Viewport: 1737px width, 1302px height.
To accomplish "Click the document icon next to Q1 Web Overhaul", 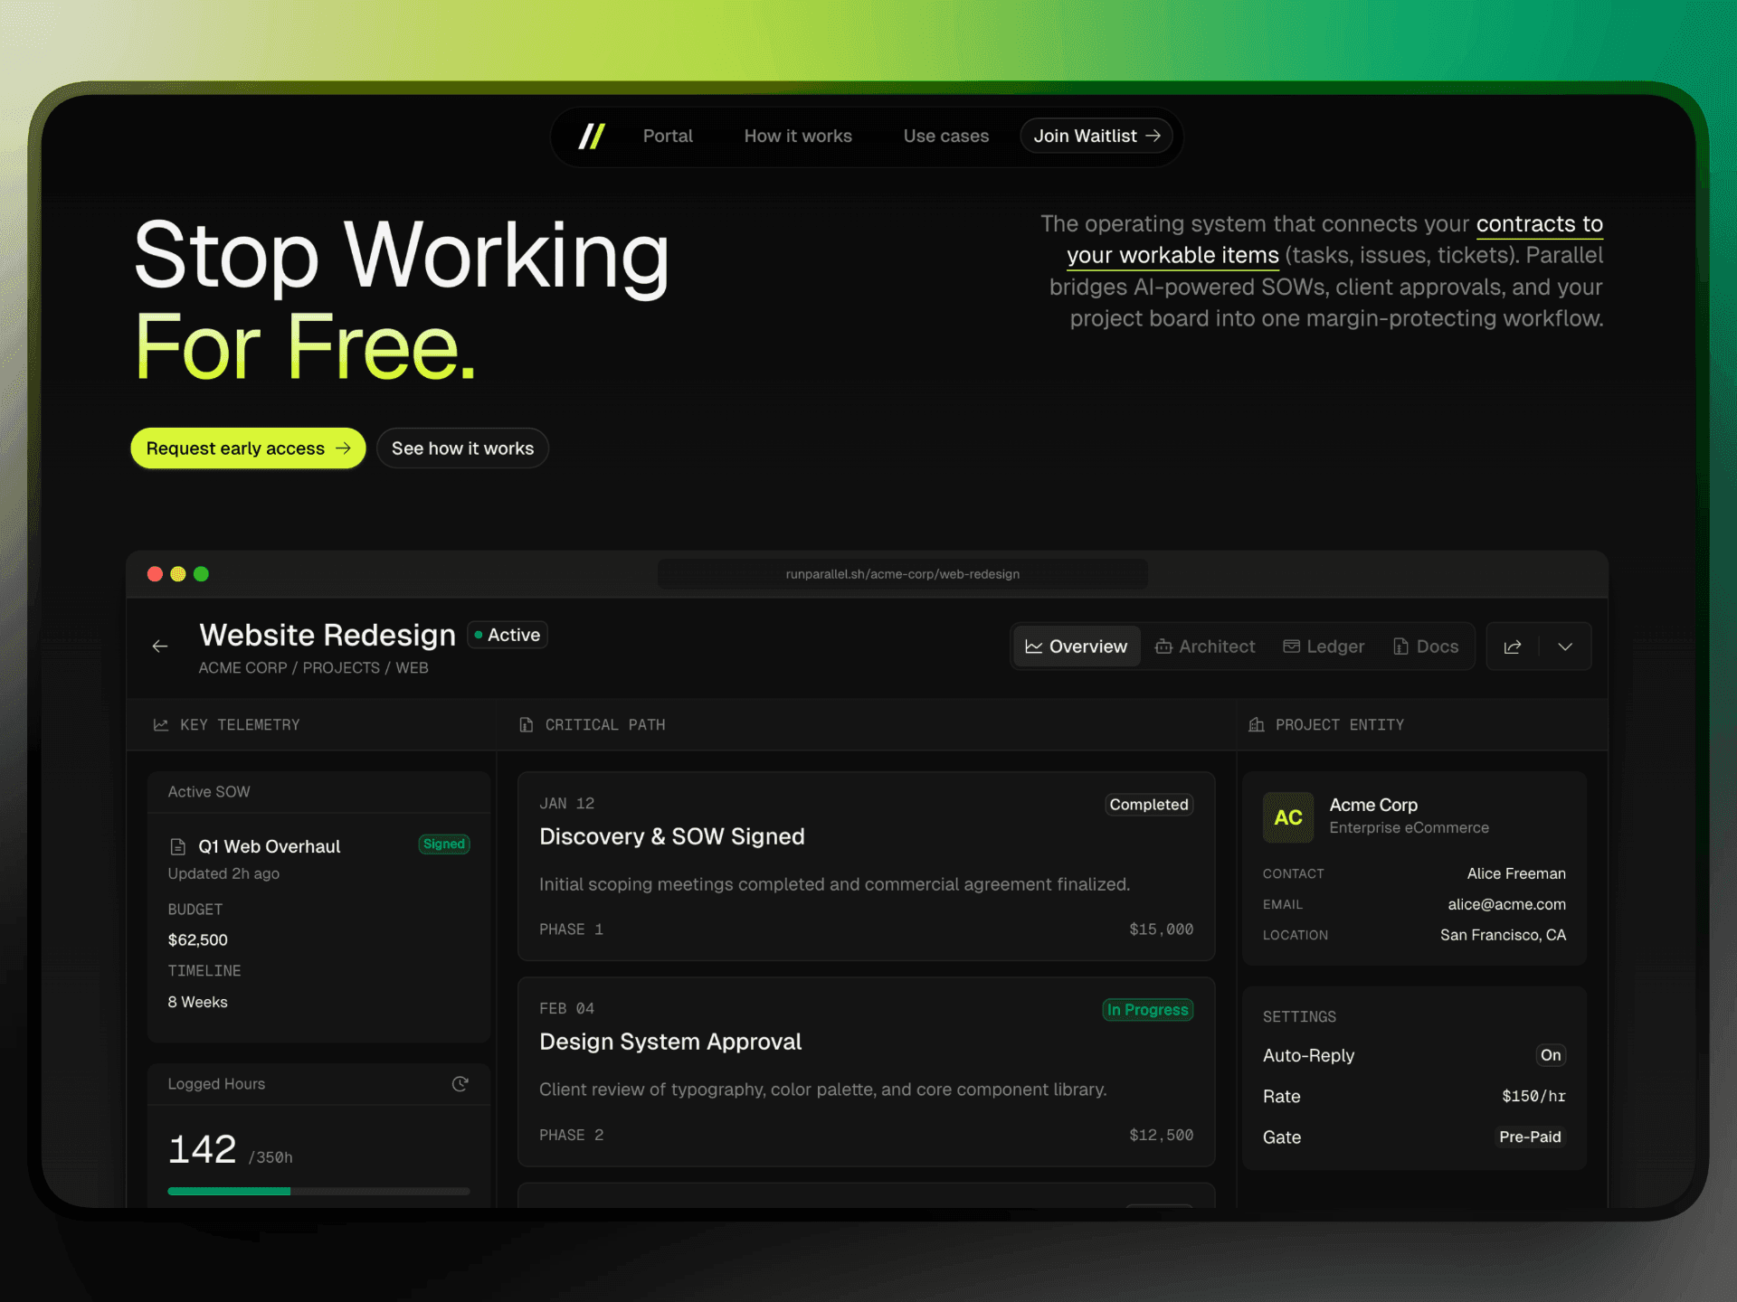I will click(178, 846).
